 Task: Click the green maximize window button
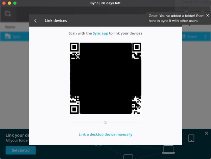pos(15,3)
